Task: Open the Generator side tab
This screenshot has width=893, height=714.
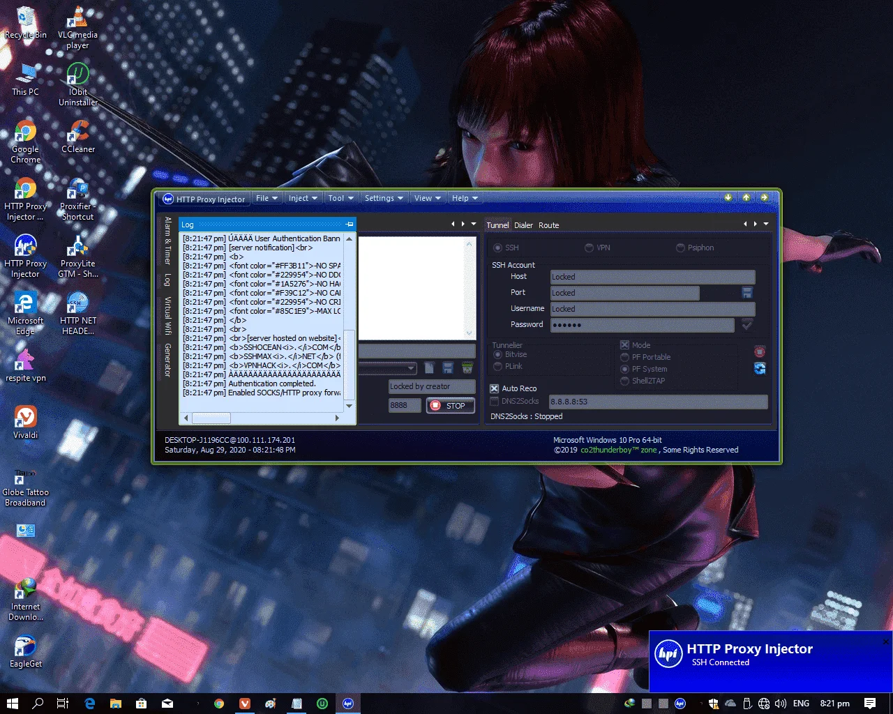Action: click(167, 360)
